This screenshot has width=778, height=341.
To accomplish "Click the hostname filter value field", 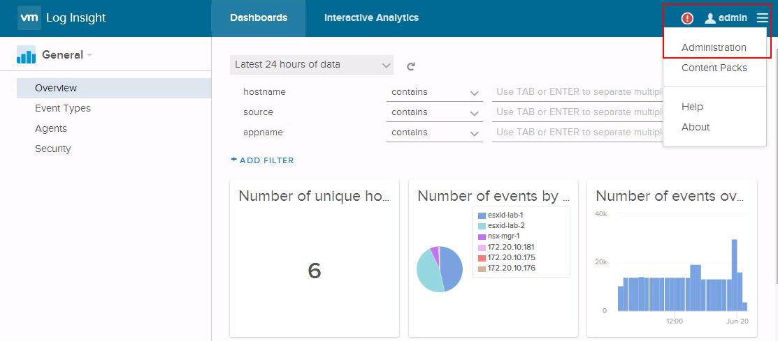I will click(577, 92).
